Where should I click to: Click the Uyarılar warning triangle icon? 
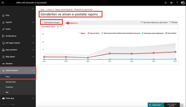click(3, 22)
